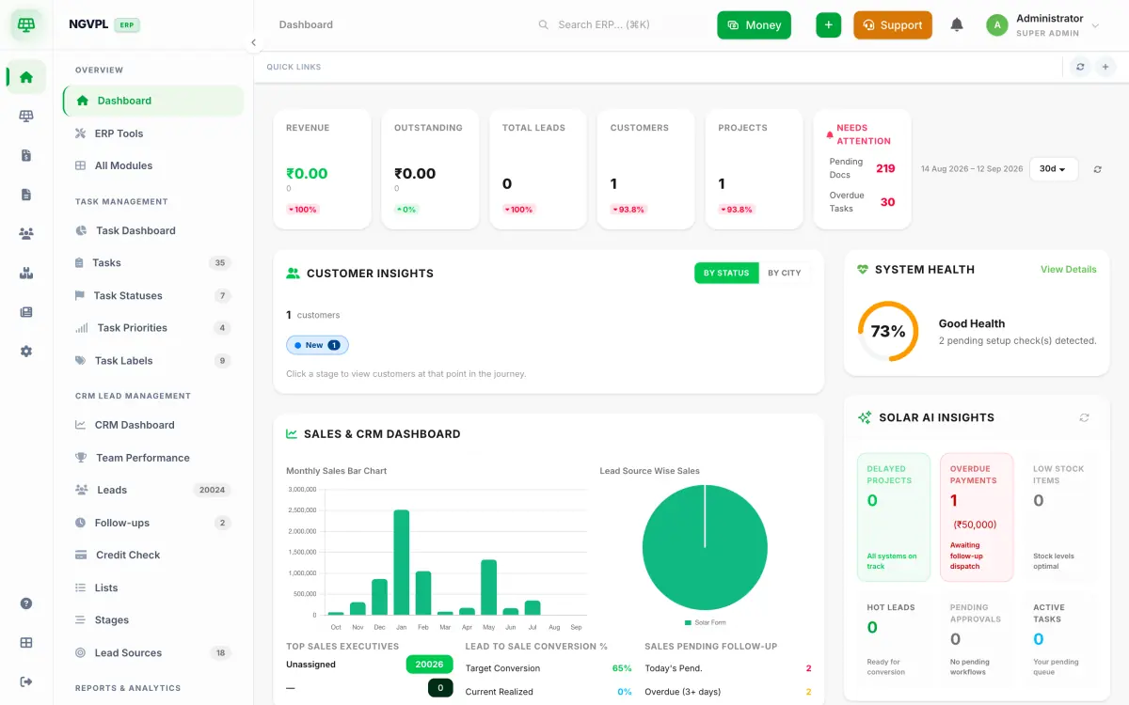The width and height of the screenshot is (1129, 705).
Task: Click the Outstanding stat card
Action: (x=430, y=169)
